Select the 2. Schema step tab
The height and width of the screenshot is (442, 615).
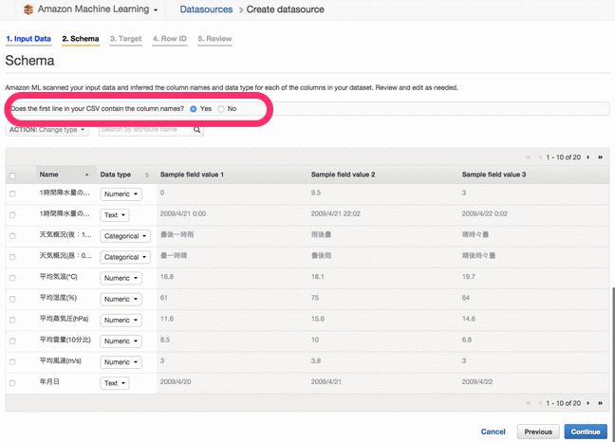81,39
